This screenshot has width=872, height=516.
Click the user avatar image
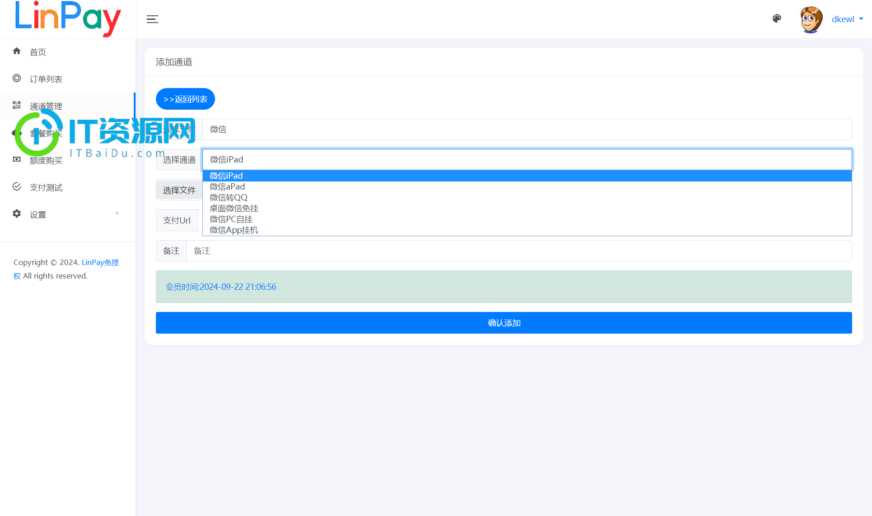click(x=811, y=19)
